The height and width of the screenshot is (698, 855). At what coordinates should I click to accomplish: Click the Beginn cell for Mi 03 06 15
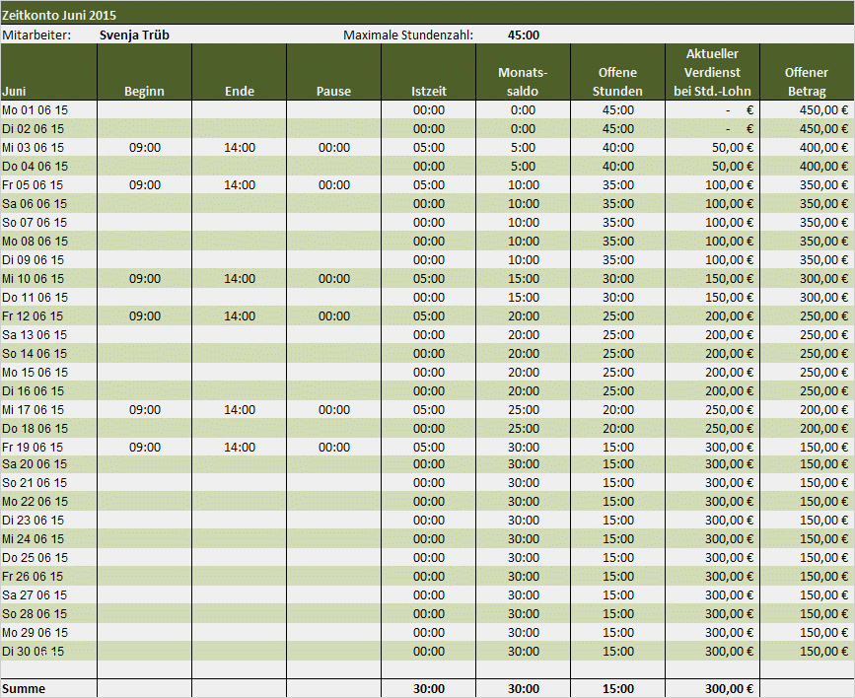pos(144,147)
